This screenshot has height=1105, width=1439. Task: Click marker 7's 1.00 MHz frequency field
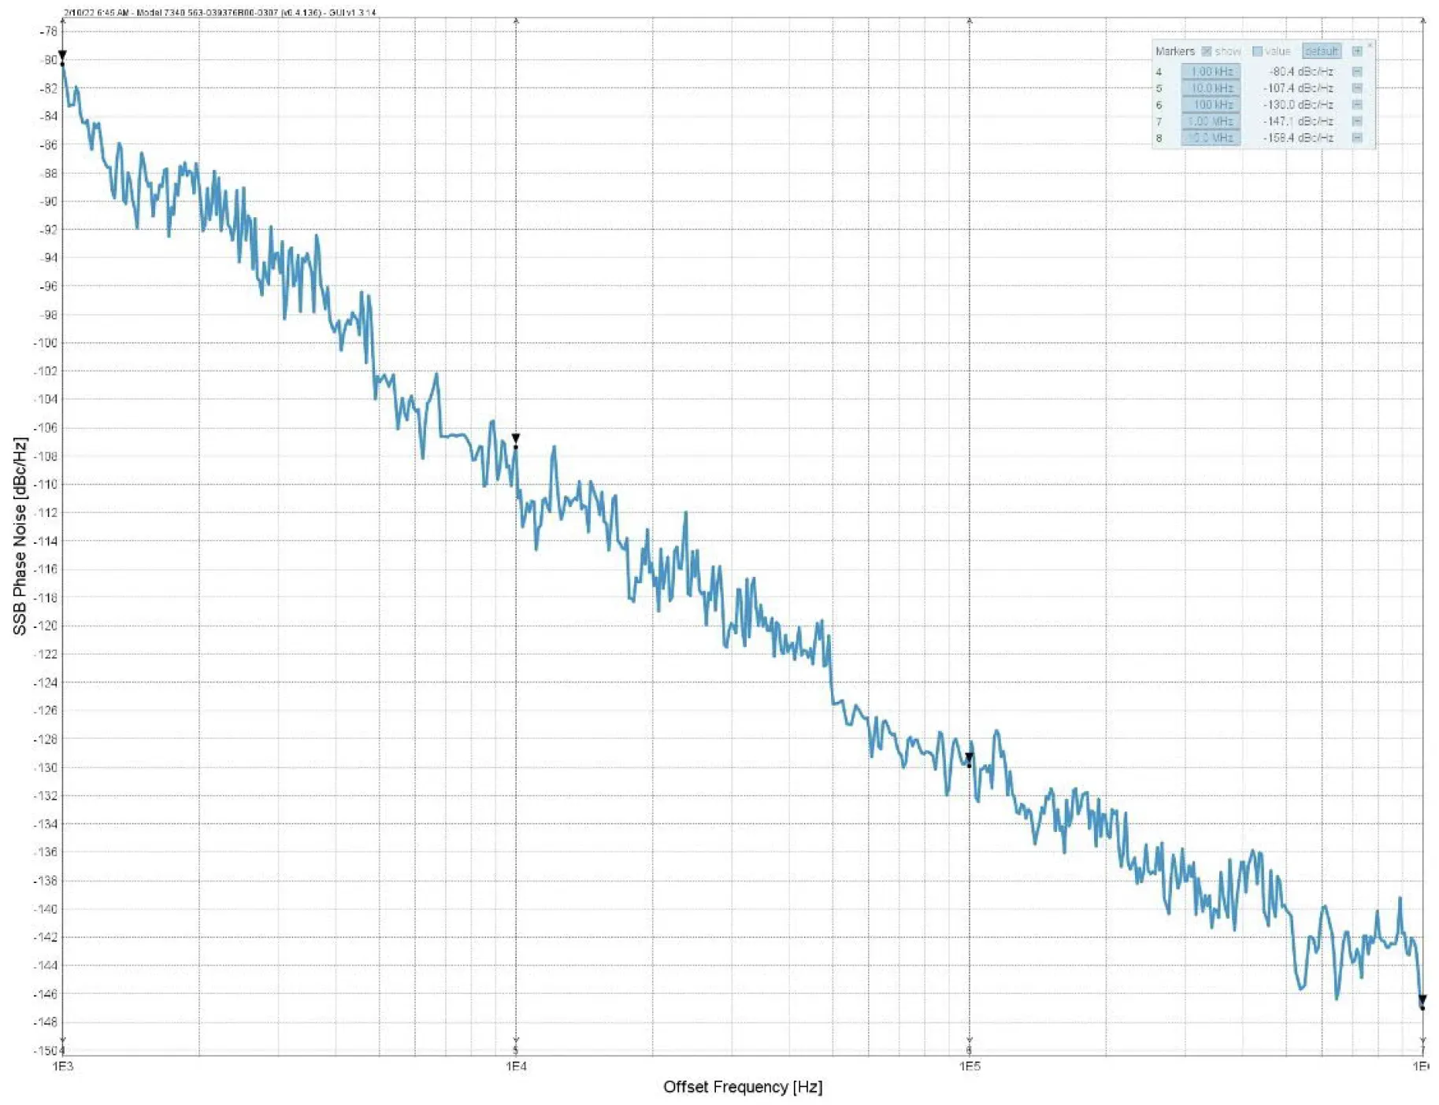pos(1211,120)
